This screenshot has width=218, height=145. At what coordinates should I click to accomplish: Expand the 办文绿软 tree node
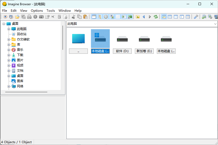pyautogui.click(x=9, y=39)
